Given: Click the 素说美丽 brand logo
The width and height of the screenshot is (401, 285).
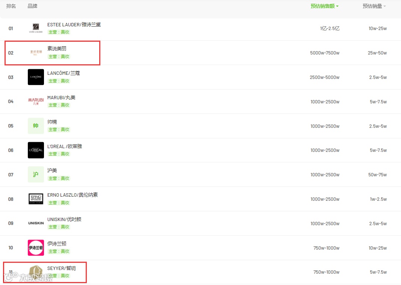Looking at the screenshot, I should coord(36,53).
